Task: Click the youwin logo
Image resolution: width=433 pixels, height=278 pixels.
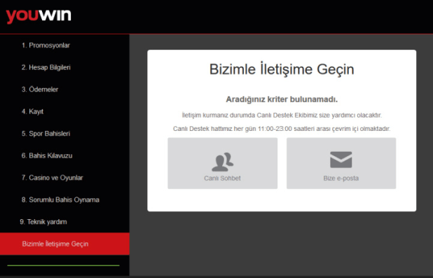Action: coord(39,16)
